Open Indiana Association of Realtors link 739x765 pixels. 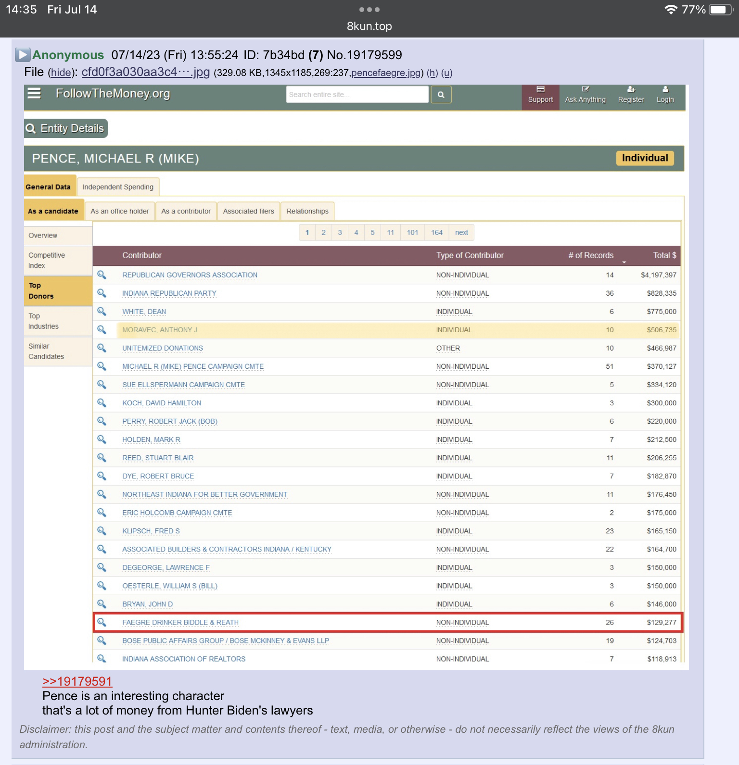coord(184,659)
